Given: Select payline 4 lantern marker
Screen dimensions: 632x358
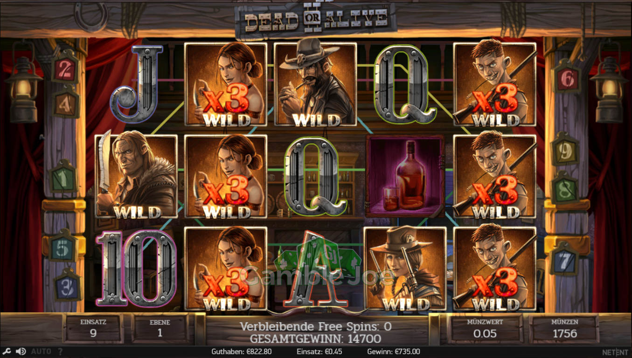Looking at the screenshot, I should coord(66,103).
